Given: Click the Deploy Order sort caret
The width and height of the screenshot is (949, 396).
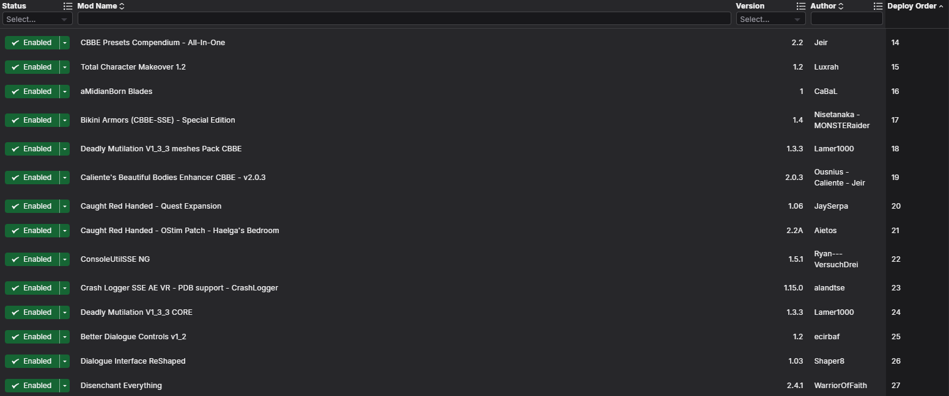Looking at the screenshot, I should [x=941, y=6].
